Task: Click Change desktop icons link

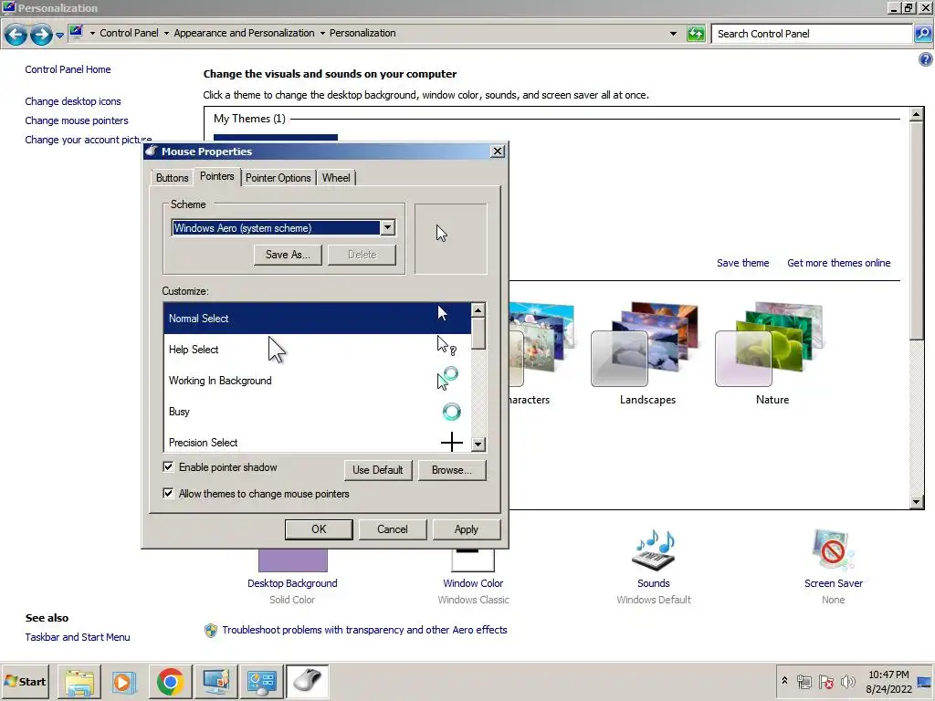Action: [x=73, y=101]
